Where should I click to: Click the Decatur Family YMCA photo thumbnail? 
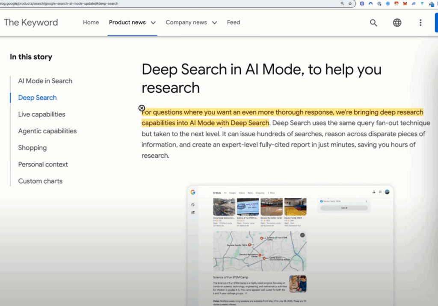coord(295,207)
